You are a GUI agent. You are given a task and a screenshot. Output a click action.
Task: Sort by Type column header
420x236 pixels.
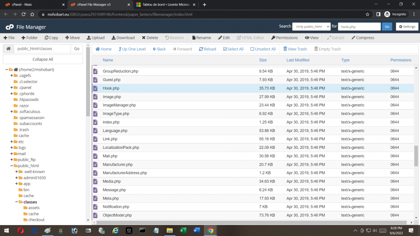(x=345, y=60)
